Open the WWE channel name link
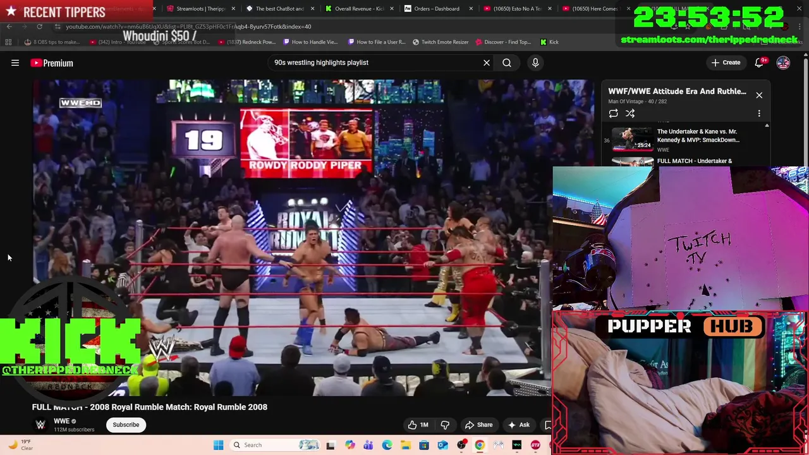 click(x=61, y=421)
